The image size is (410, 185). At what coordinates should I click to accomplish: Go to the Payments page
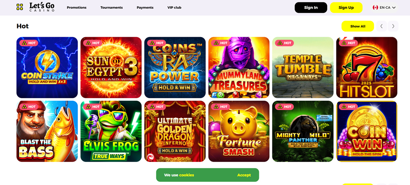[145, 8]
